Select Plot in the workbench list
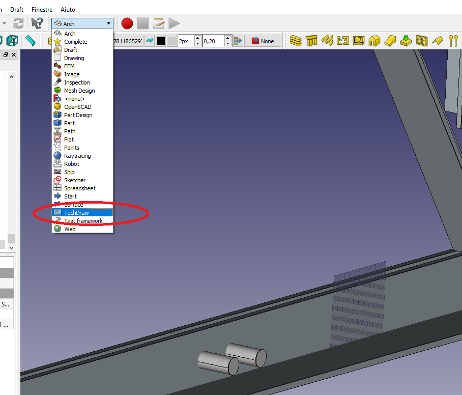 pos(82,139)
